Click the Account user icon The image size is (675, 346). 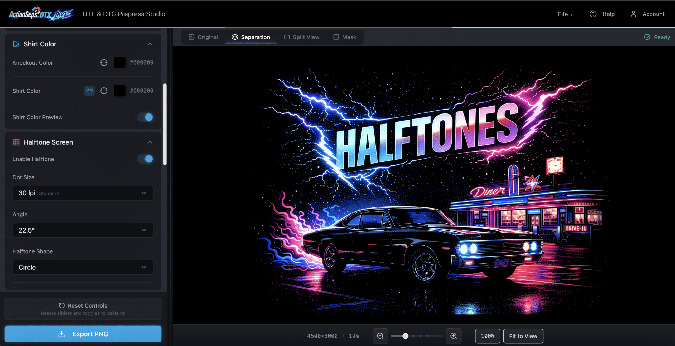633,14
